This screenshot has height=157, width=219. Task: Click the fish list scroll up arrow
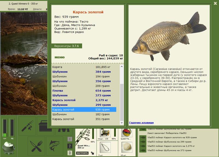click(x=122, y=67)
